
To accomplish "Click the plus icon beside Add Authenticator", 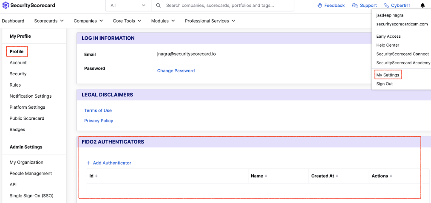I will [x=88, y=163].
